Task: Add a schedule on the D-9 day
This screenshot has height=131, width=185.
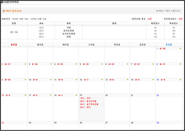Action: (51, 80)
